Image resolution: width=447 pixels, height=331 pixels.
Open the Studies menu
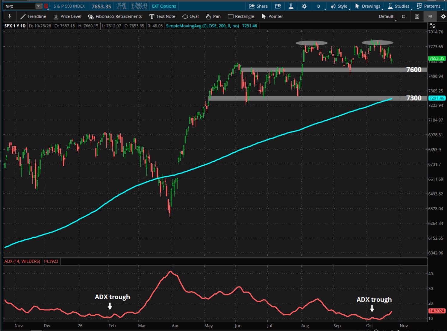(399, 6)
